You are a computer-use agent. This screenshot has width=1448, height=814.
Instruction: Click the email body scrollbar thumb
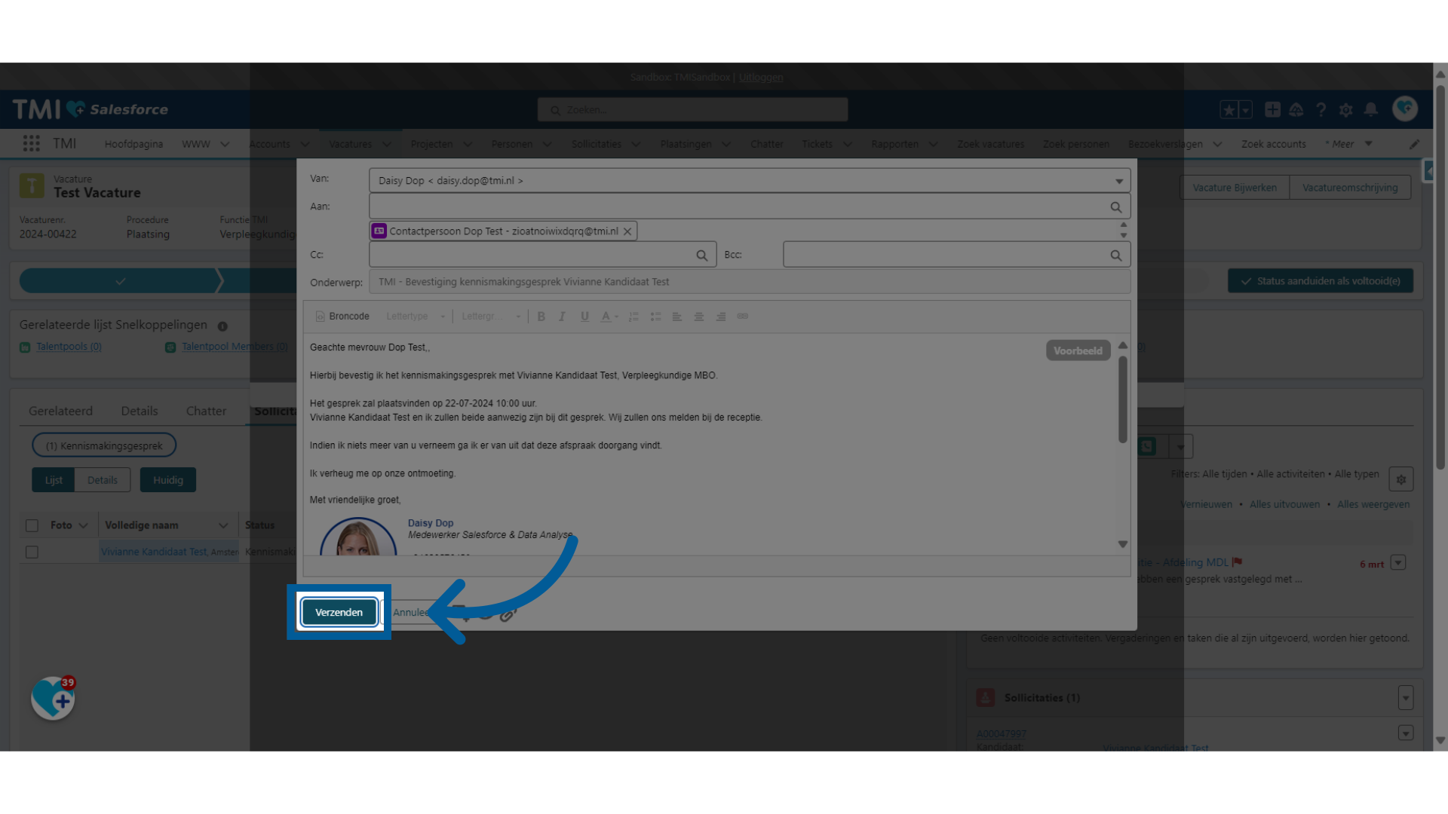1123,399
